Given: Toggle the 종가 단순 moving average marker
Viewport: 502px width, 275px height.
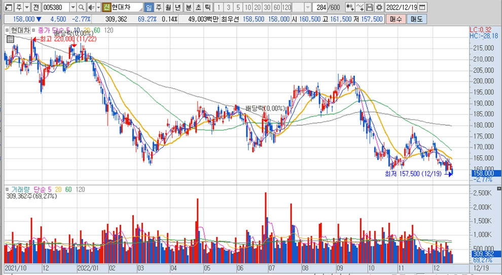Looking at the screenshot, I should 34,31.
